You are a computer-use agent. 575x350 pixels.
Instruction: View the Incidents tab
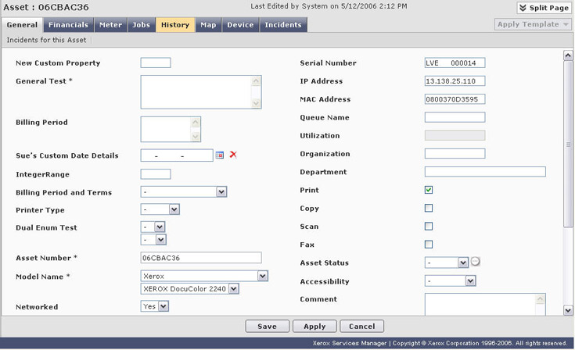(283, 25)
